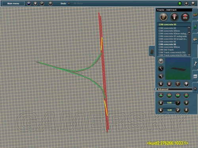
Task: Select Track mode icon with rail ladder
Action: click(164, 17)
